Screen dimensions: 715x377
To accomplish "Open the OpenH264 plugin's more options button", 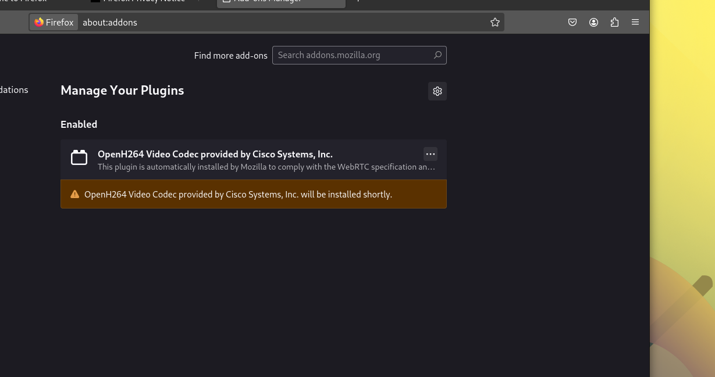I will click(431, 154).
